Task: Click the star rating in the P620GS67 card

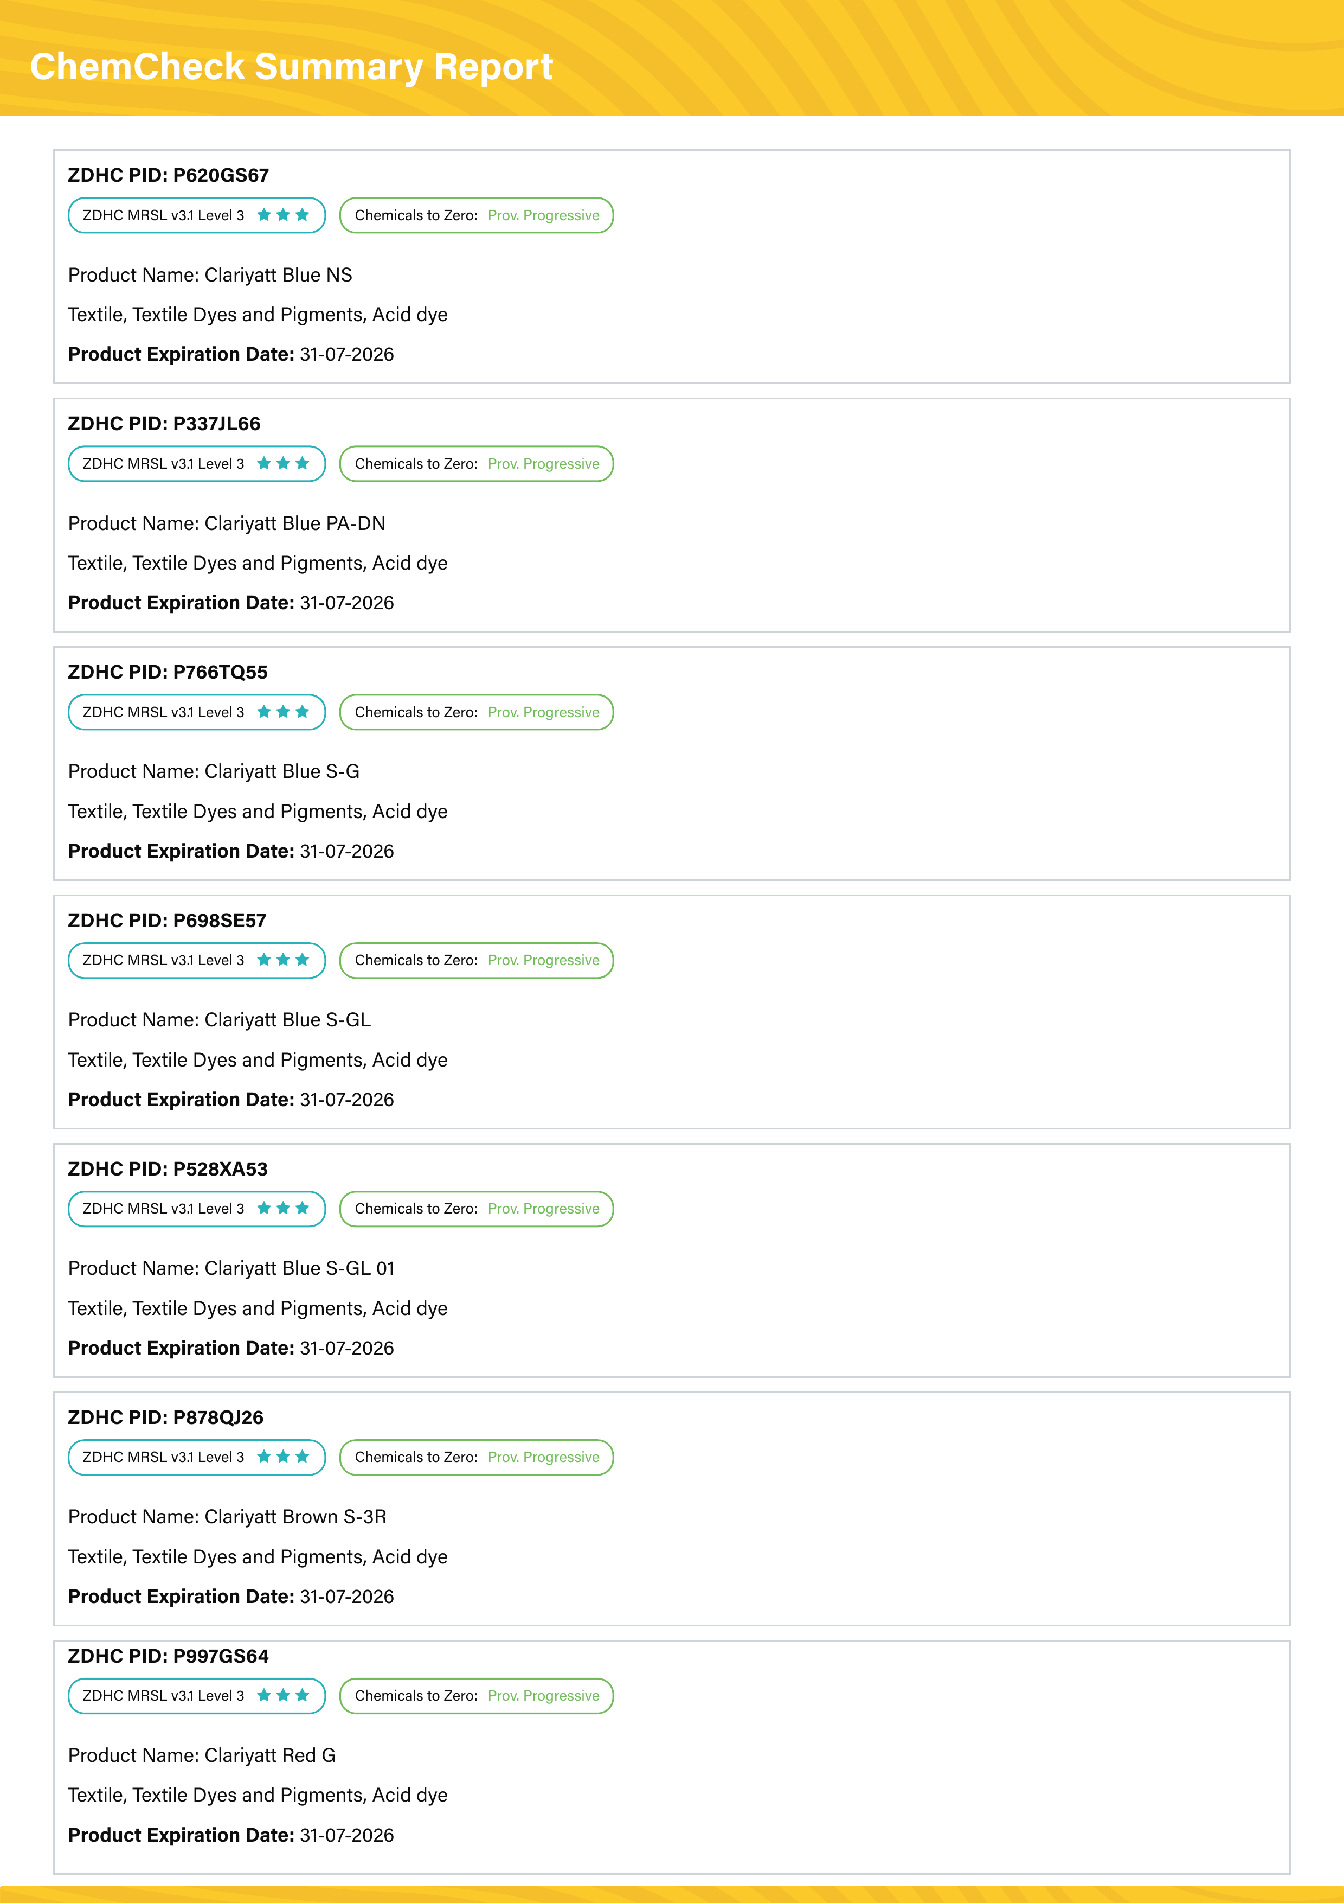Action: pos(283,215)
